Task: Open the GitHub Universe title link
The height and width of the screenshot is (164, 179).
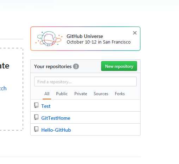Action: [85, 36]
